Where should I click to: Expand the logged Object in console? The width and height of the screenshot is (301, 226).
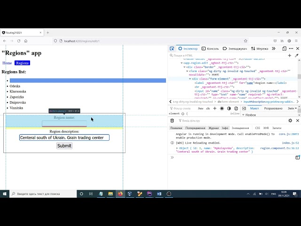click(177, 148)
